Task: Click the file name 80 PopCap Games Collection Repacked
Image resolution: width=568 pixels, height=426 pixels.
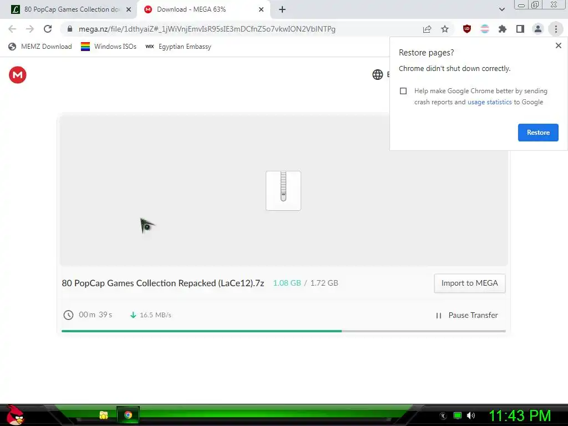Action: 163,283
